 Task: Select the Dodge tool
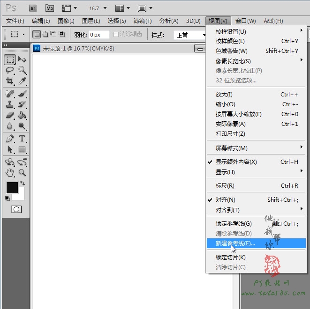coord(22,126)
